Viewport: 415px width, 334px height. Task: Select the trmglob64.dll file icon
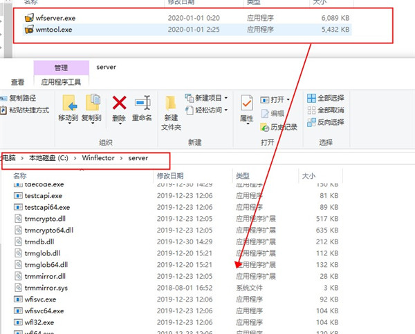click(18, 264)
